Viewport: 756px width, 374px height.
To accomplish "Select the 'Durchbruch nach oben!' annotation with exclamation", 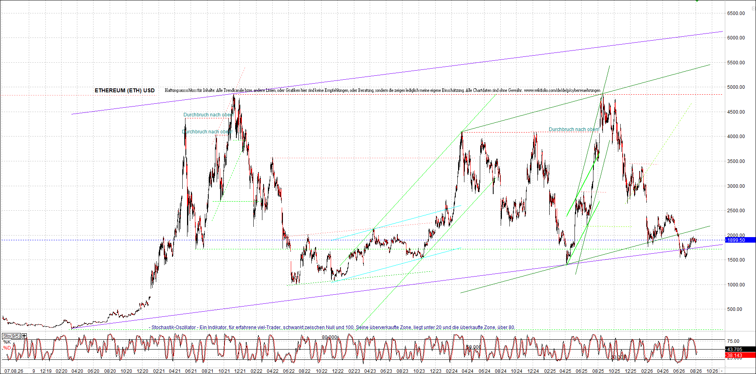I will (x=574, y=129).
